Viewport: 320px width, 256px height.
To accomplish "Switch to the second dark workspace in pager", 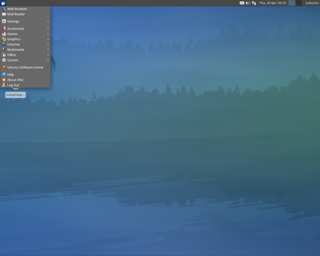I will 299,3.
